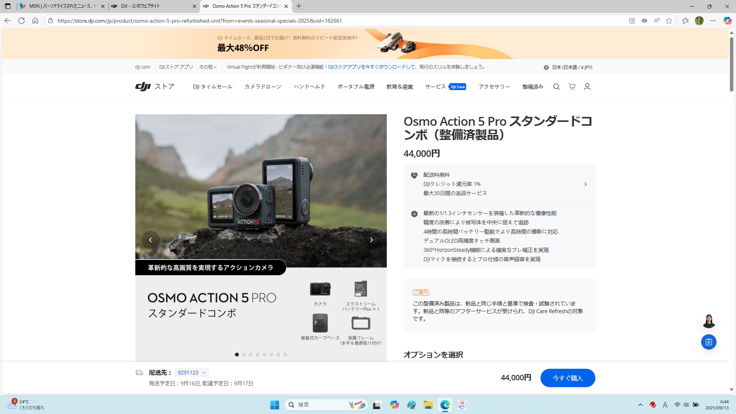The width and height of the screenshot is (736, 414).
Task: Select the last carousel dot indicator
Action: pyautogui.click(x=285, y=355)
